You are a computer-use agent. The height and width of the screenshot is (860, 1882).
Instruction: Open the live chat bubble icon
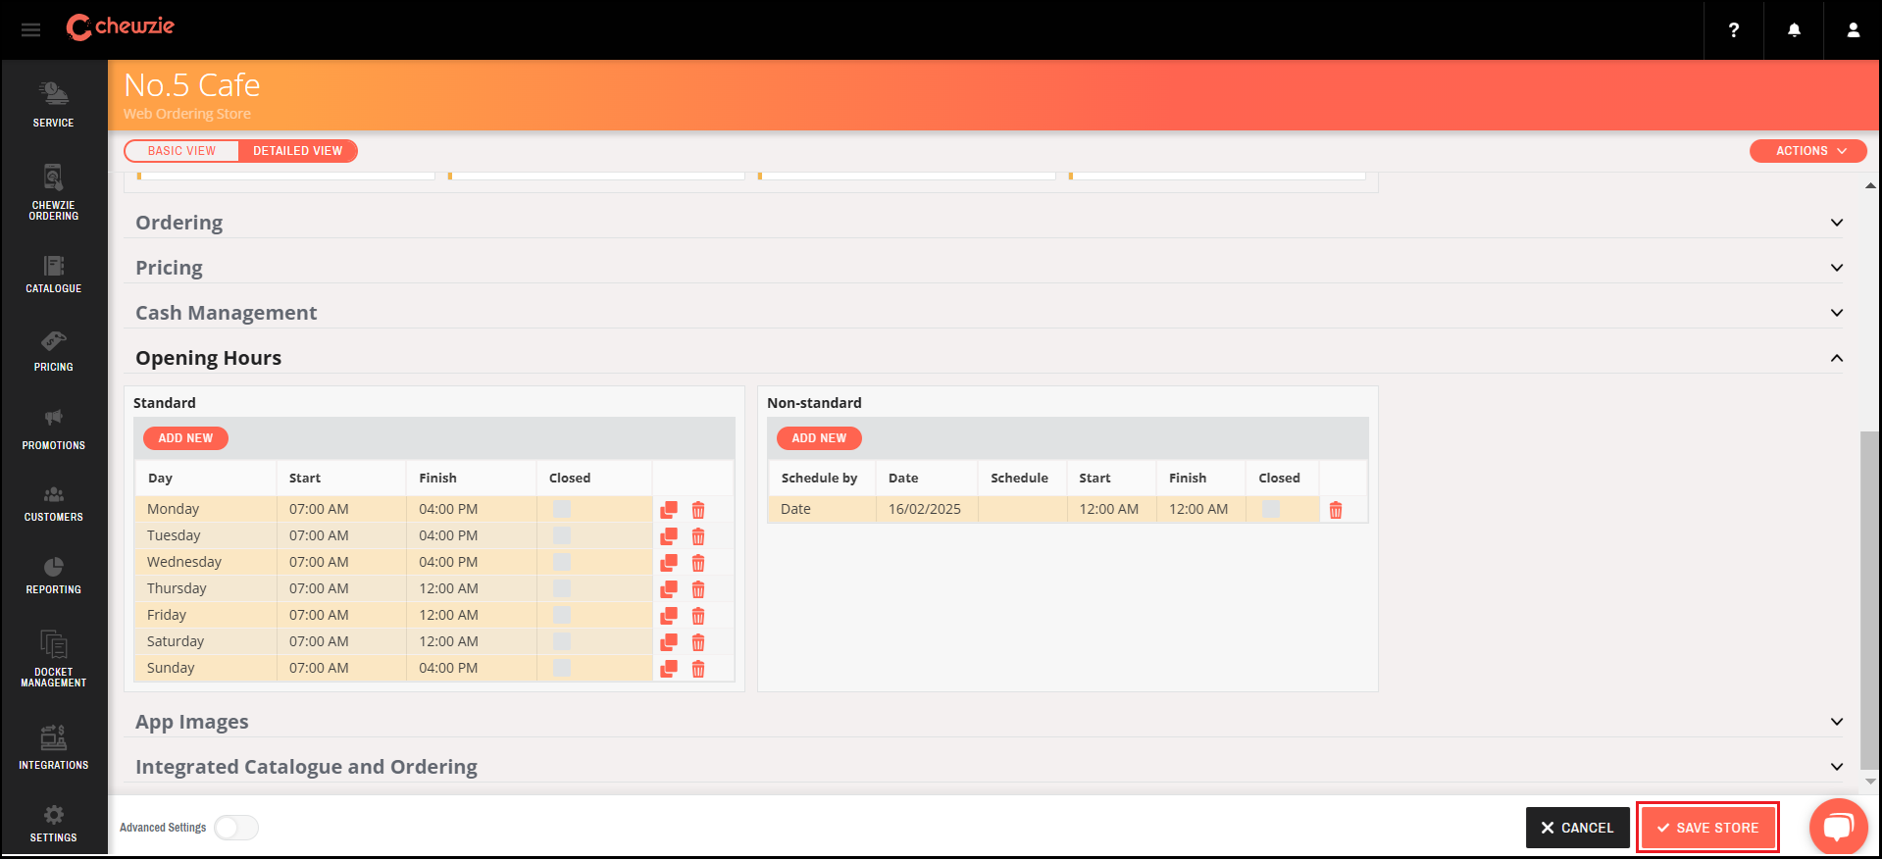[1838, 827]
